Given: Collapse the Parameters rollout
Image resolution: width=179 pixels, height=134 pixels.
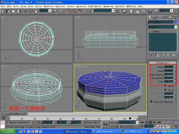Looking at the screenshot, I should pyautogui.click(x=162, y=63).
